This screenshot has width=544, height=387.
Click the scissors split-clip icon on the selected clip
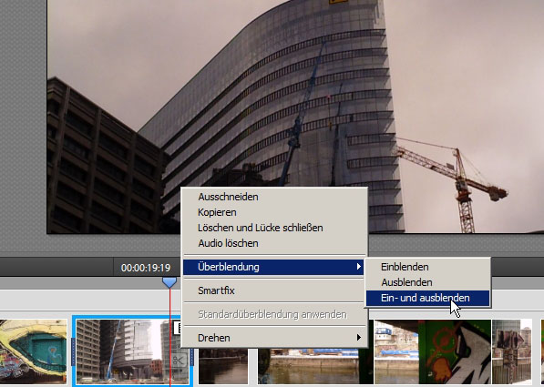point(180,361)
